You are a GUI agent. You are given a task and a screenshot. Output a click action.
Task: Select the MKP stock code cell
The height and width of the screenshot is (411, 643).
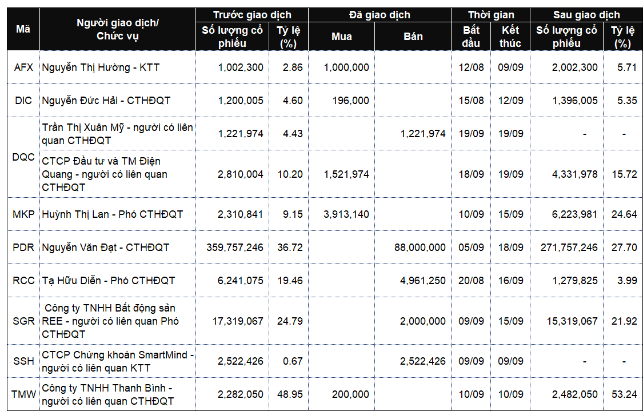23,214
